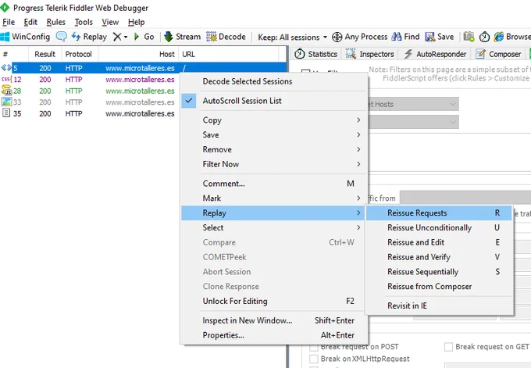The height and width of the screenshot is (368, 531).
Task: Click the Browse Internet Explorer icon
Action: (499, 37)
